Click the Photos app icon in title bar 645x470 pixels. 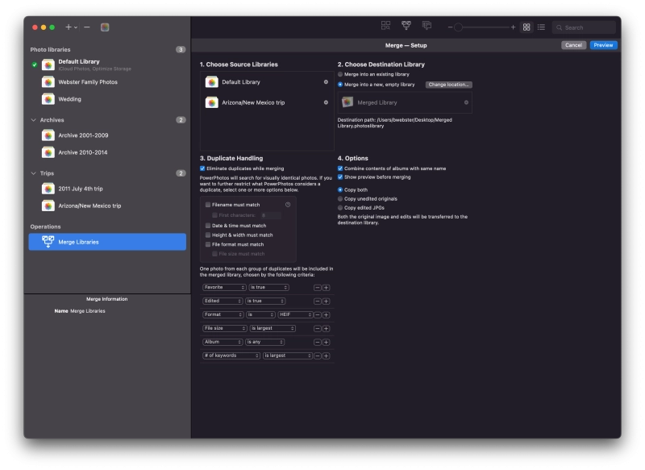pyautogui.click(x=105, y=27)
